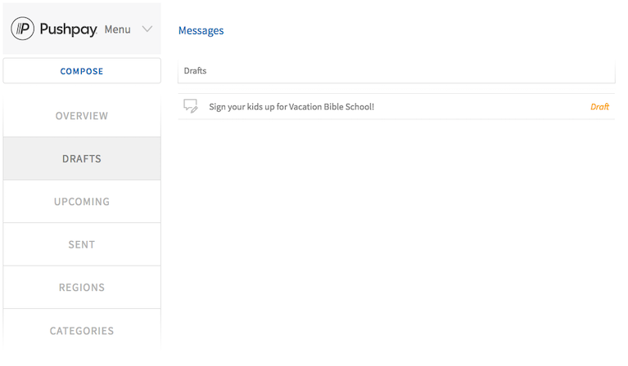Expand the Menu chevron arrow
The height and width of the screenshot is (366, 628).
(x=147, y=29)
